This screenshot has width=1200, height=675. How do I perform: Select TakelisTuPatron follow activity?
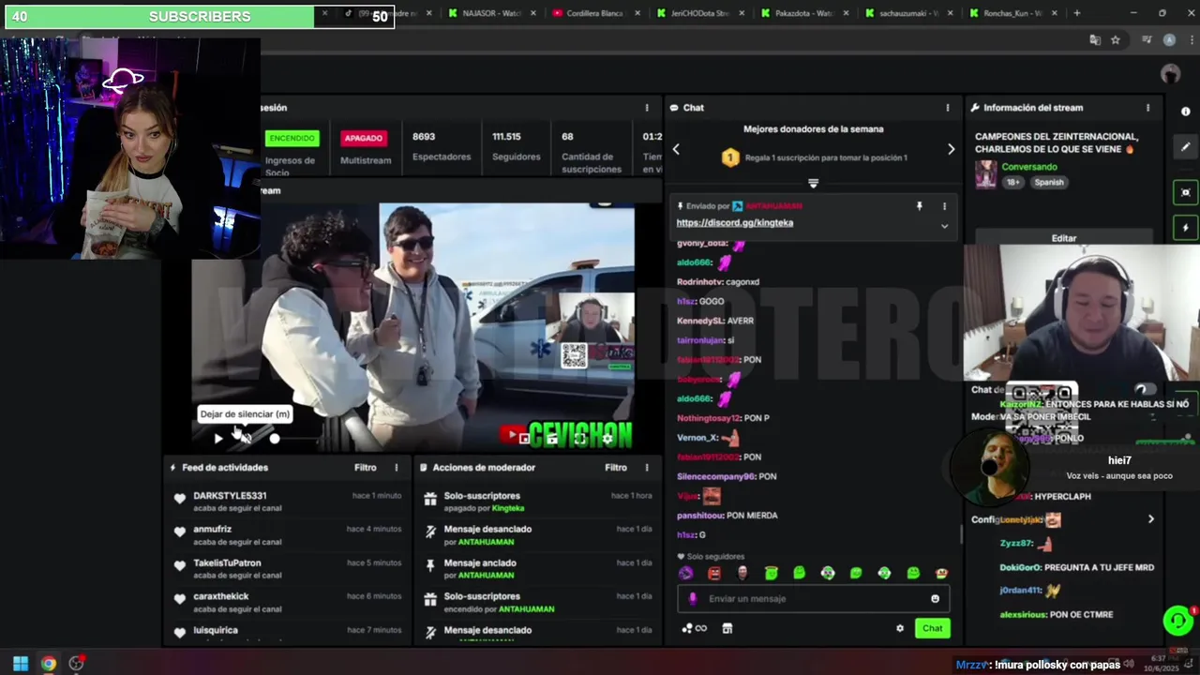[x=286, y=568]
